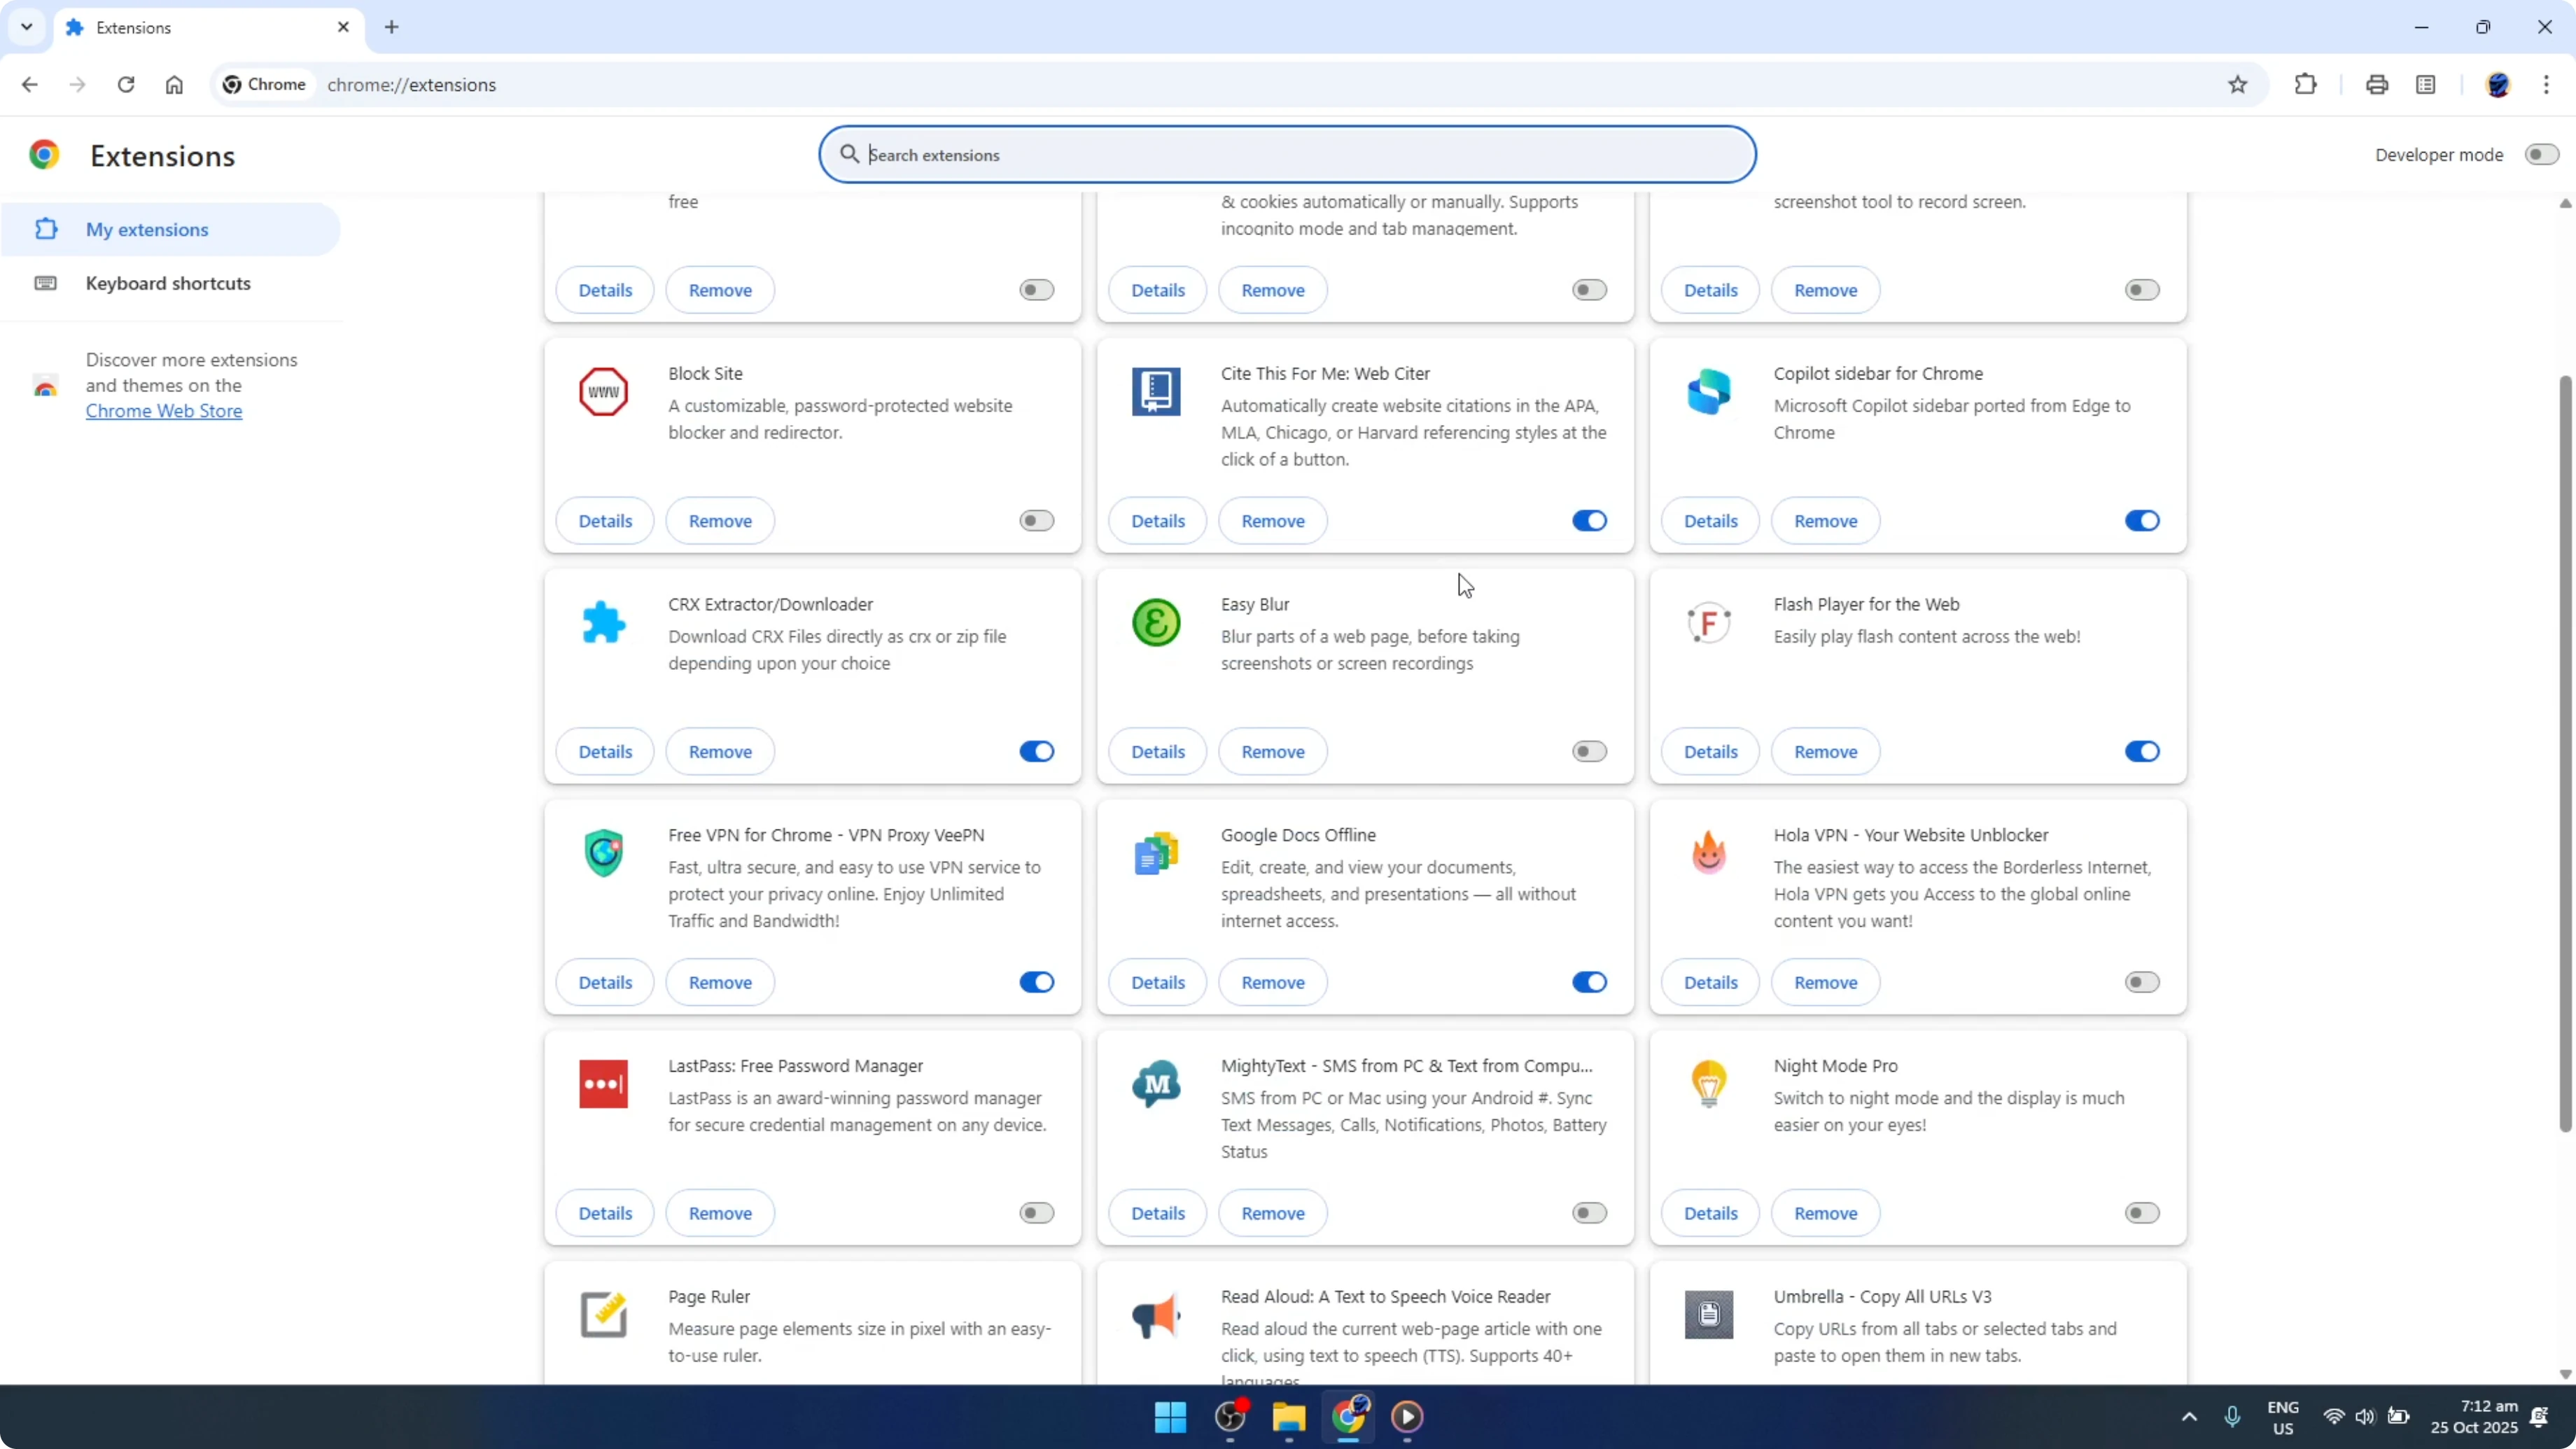Remove the LastPass extension
The image size is (2576, 1449).
pos(719,1212)
